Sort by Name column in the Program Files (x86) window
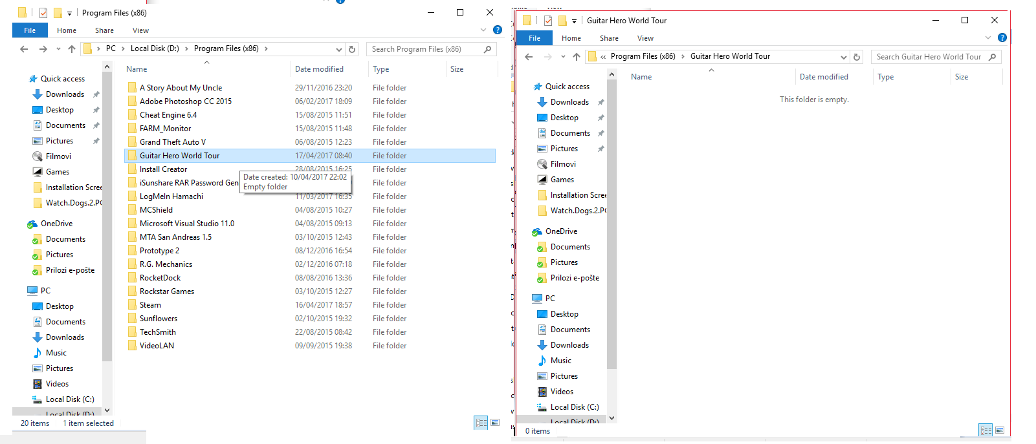 click(137, 69)
